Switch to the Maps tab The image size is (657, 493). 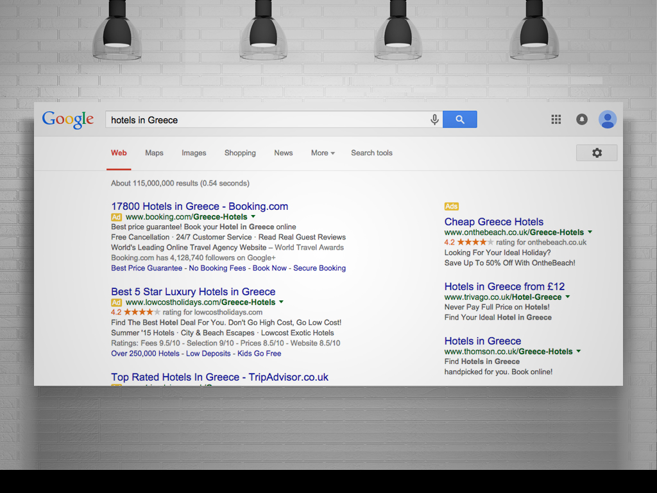coord(154,153)
